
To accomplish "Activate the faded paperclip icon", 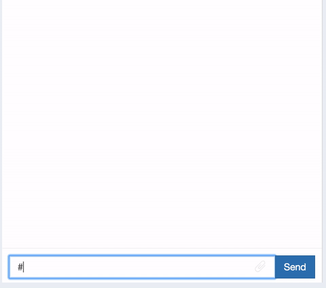I will click(x=260, y=266).
